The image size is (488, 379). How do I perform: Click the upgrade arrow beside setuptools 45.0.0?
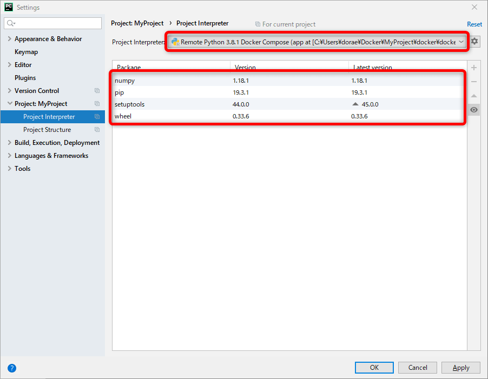click(x=355, y=104)
